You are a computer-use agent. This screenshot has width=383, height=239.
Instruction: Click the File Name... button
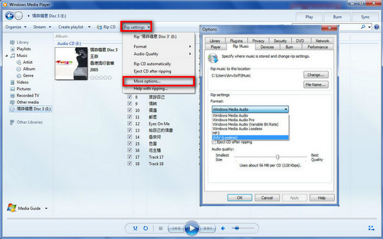click(316, 85)
